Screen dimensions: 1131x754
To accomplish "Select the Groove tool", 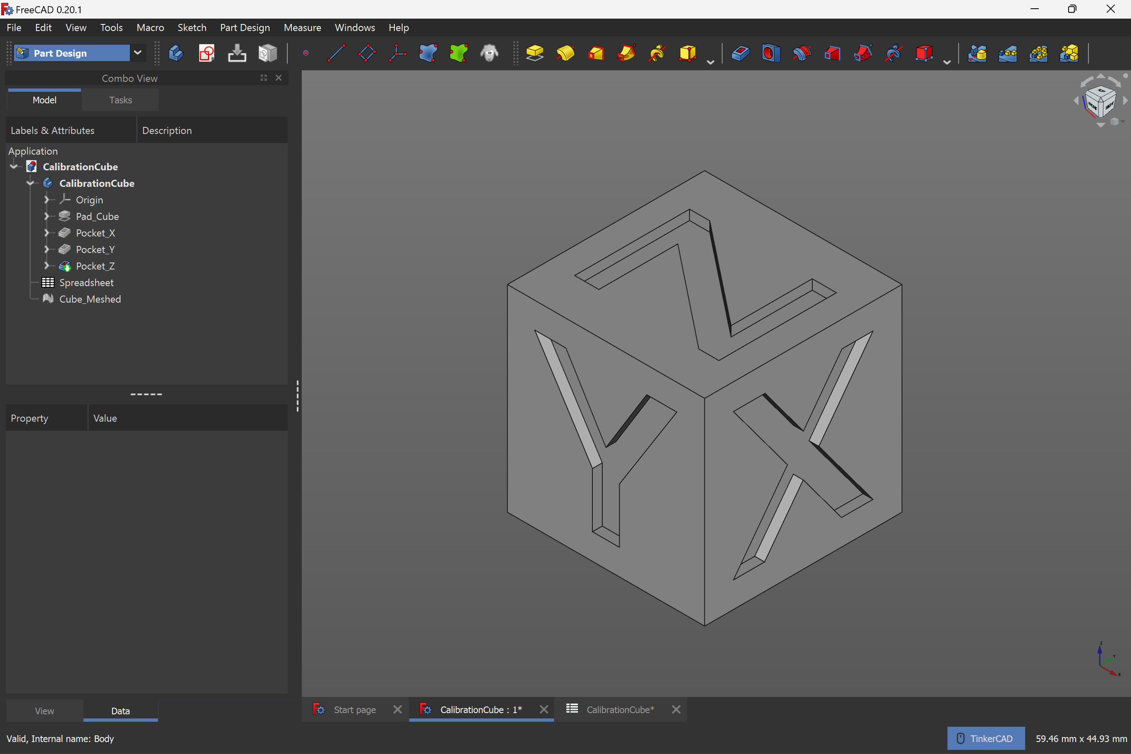I will tap(802, 53).
